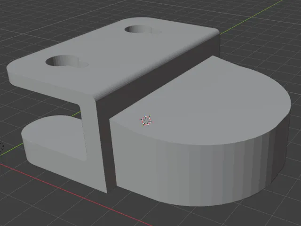Click the 3D cursor on the model
Viewport: 301px width, 226px height.
click(146, 121)
